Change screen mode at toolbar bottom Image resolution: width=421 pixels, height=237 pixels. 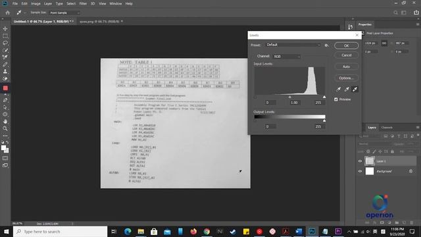pos(5,165)
